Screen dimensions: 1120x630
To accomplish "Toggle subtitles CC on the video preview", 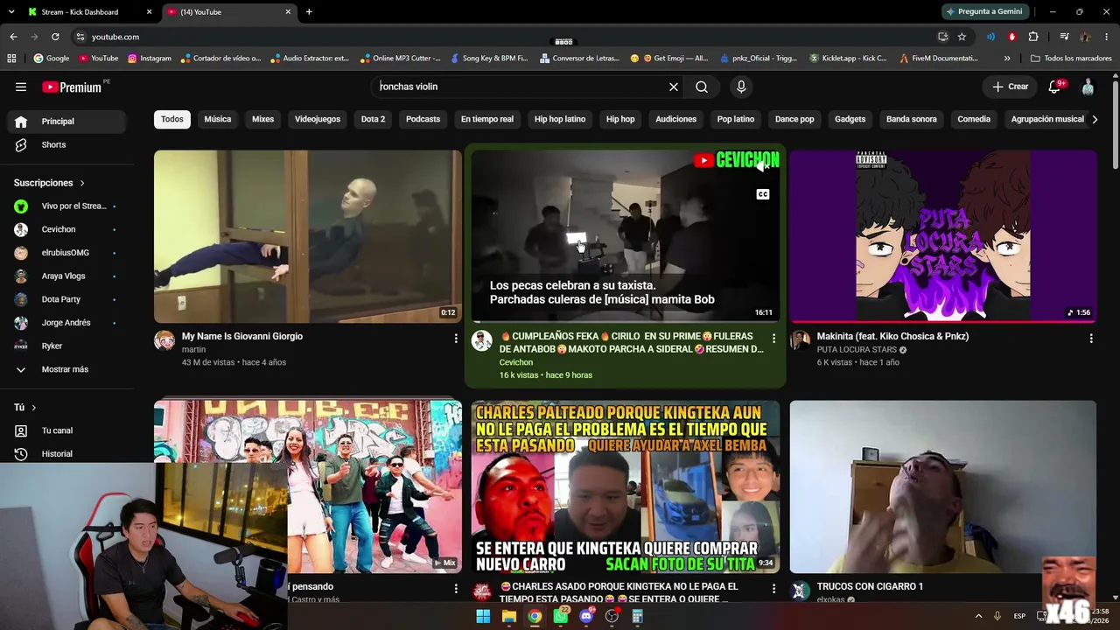I will tap(763, 194).
